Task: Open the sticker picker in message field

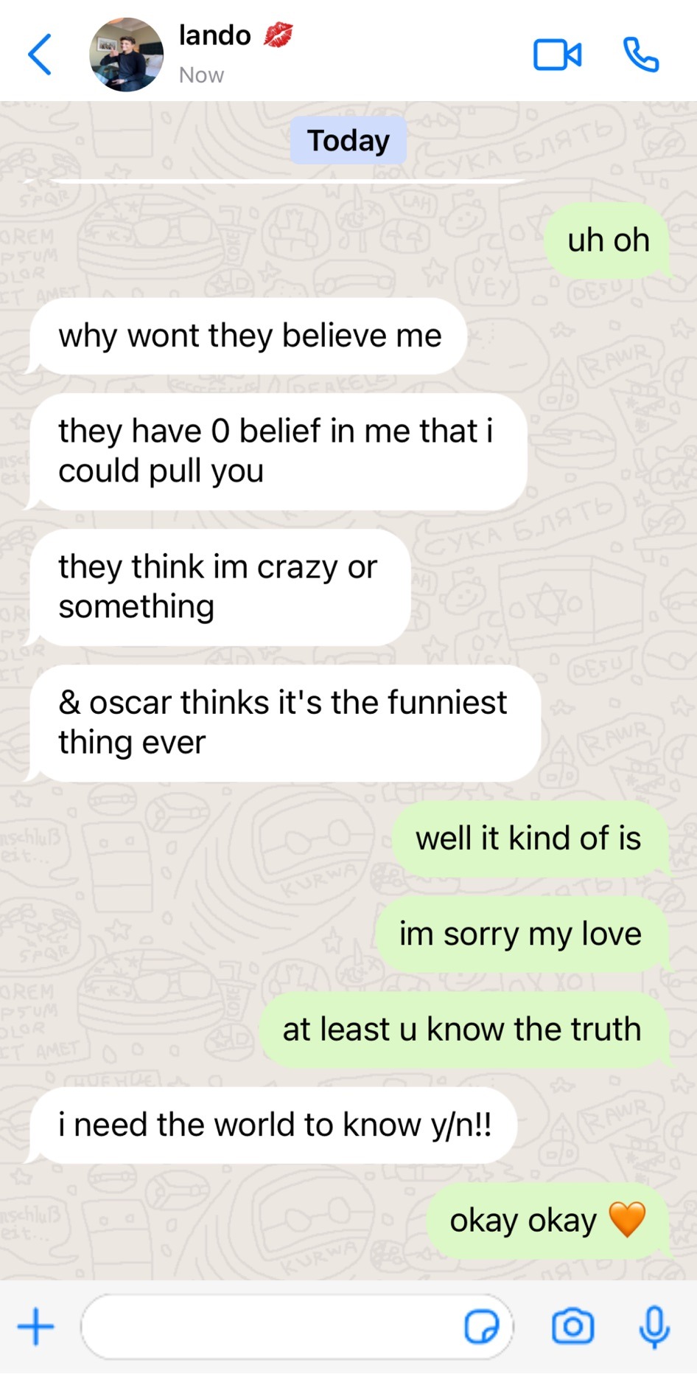Action: click(481, 1327)
